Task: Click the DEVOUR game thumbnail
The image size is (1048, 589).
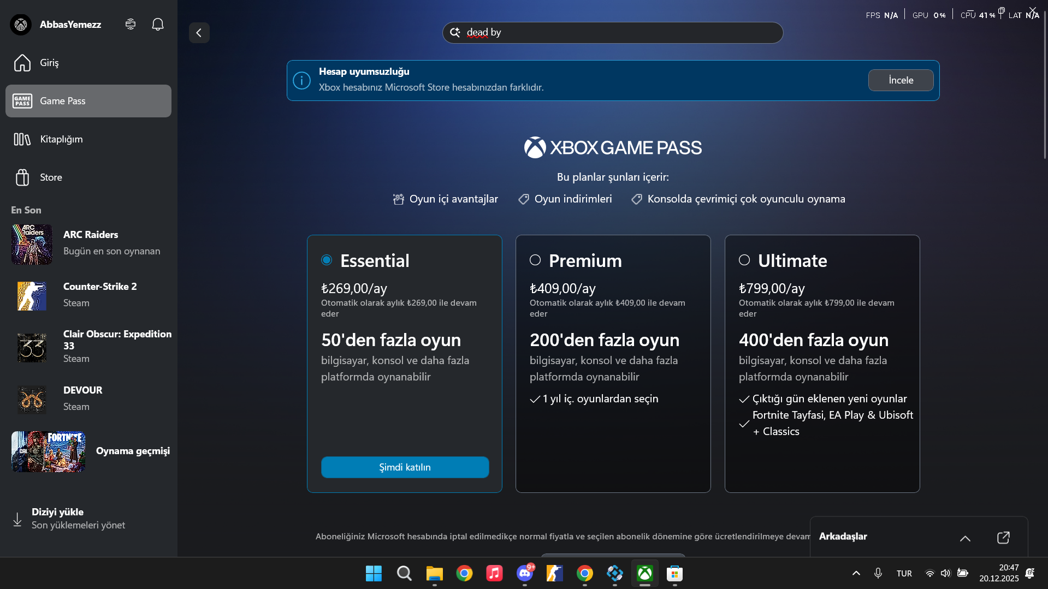Action: [x=32, y=400]
